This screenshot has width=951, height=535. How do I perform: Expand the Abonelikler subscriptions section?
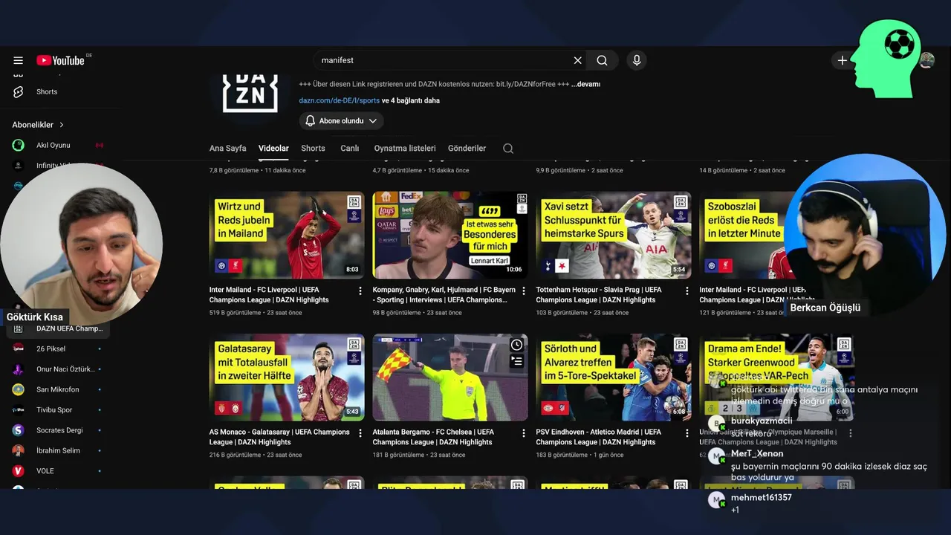pyautogui.click(x=38, y=125)
